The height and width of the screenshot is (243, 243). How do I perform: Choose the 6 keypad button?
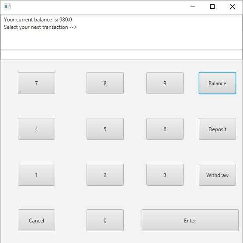(165, 129)
